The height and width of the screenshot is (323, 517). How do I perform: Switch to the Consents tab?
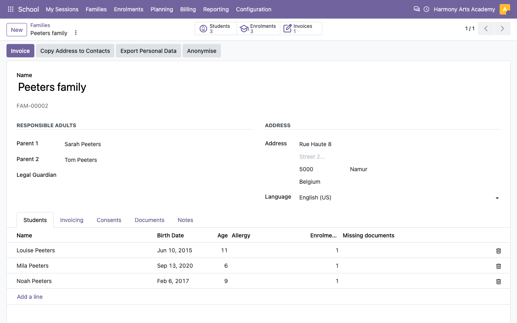pyautogui.click(x=109, y=220)
